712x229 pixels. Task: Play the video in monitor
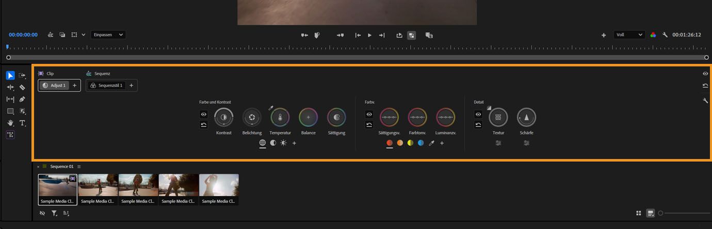369,35
